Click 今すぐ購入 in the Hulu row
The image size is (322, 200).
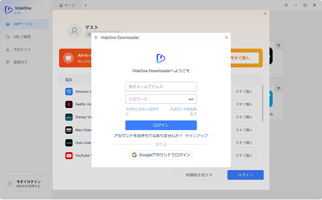click(244, 143)
